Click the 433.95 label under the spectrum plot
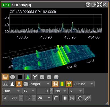The width and height of the screenshot is (110, 107). pyautogui.click(x=70, y=37)
